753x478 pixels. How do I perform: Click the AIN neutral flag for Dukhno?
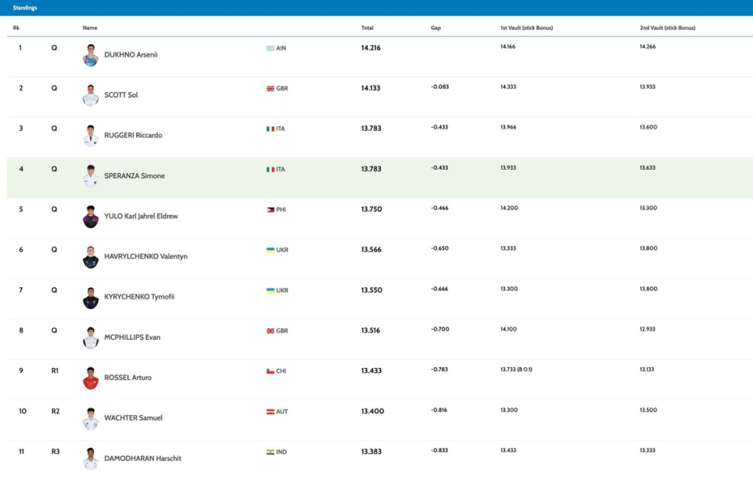pyautogui.click(x=270, y=48)
